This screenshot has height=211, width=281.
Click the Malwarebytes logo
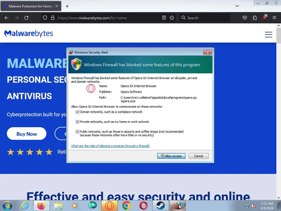[29, 33]
